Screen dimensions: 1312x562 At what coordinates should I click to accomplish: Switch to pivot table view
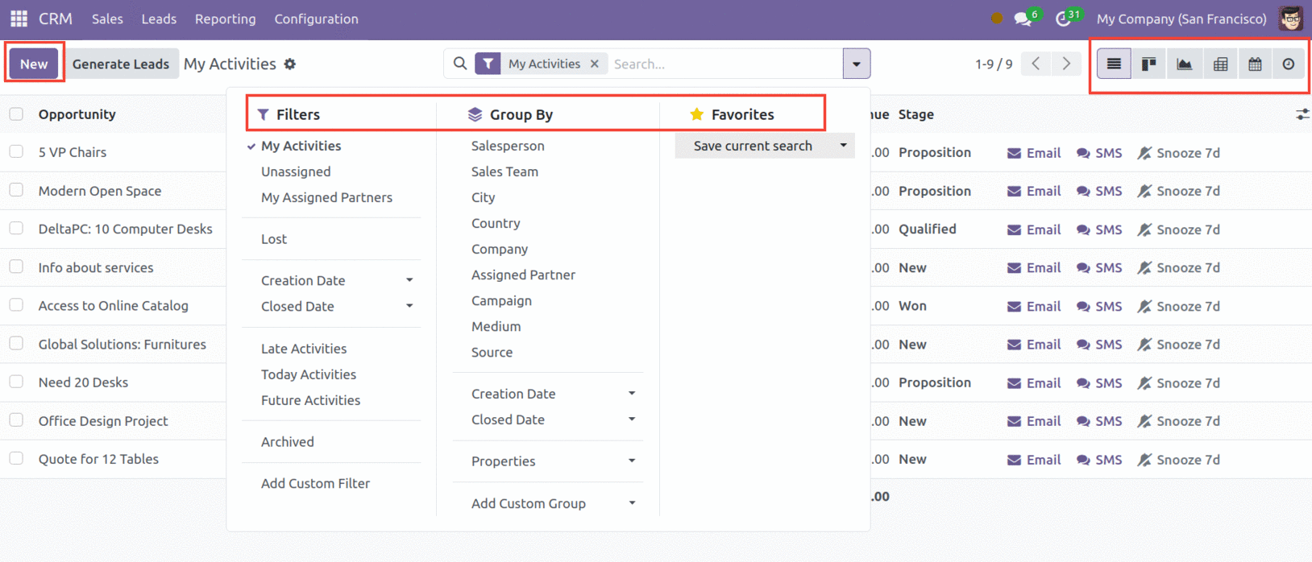pos(1220,64)
